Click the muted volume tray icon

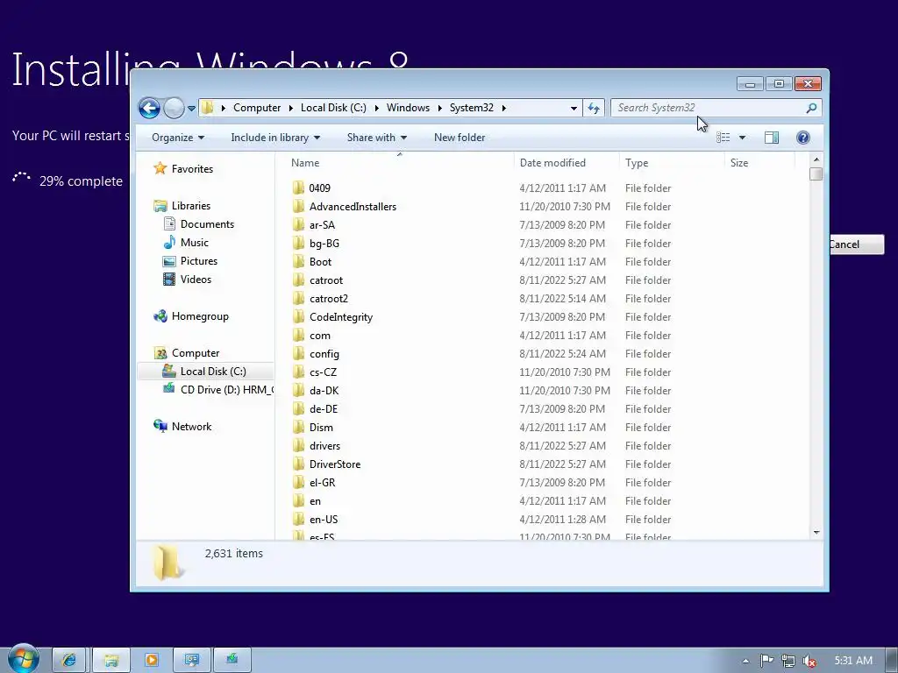tap(809, 661)
